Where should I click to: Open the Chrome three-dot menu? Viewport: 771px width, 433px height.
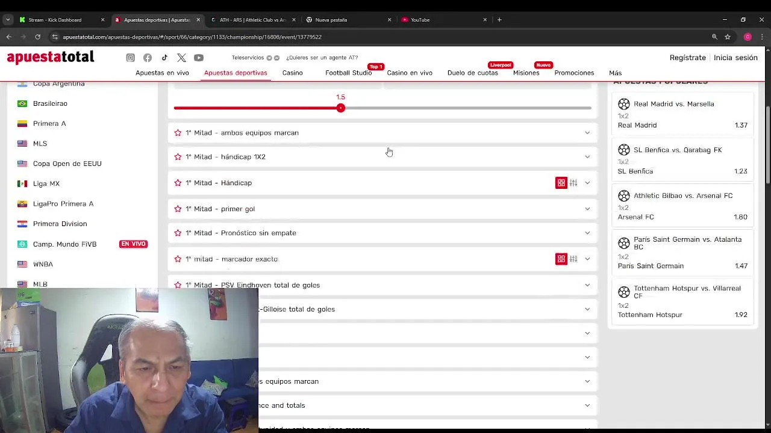(762, 37)
